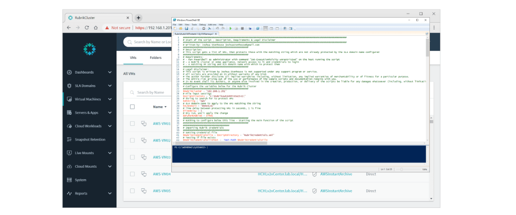This screenshot has width=516, height=215.
Task: Click the Servers & Apps icon
Action: (69, 113)
